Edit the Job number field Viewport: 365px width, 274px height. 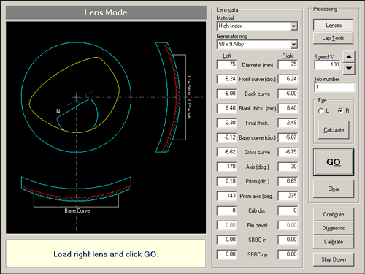[x=334, y=87]
